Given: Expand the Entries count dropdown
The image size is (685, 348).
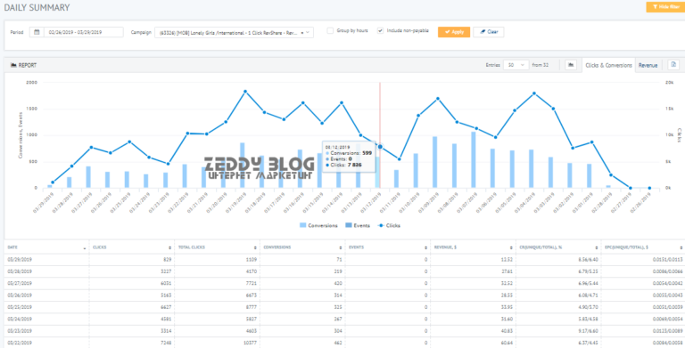Looking at the screenshot, I should point(516,65).
